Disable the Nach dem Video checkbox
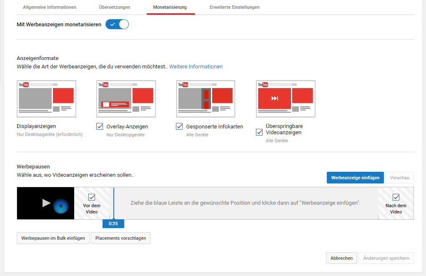The image size is (426, 276). tap(396, 197)
